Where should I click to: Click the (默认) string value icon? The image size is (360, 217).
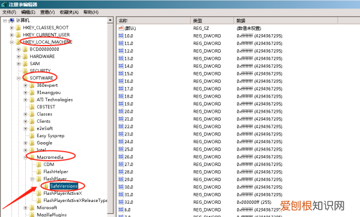121,28
